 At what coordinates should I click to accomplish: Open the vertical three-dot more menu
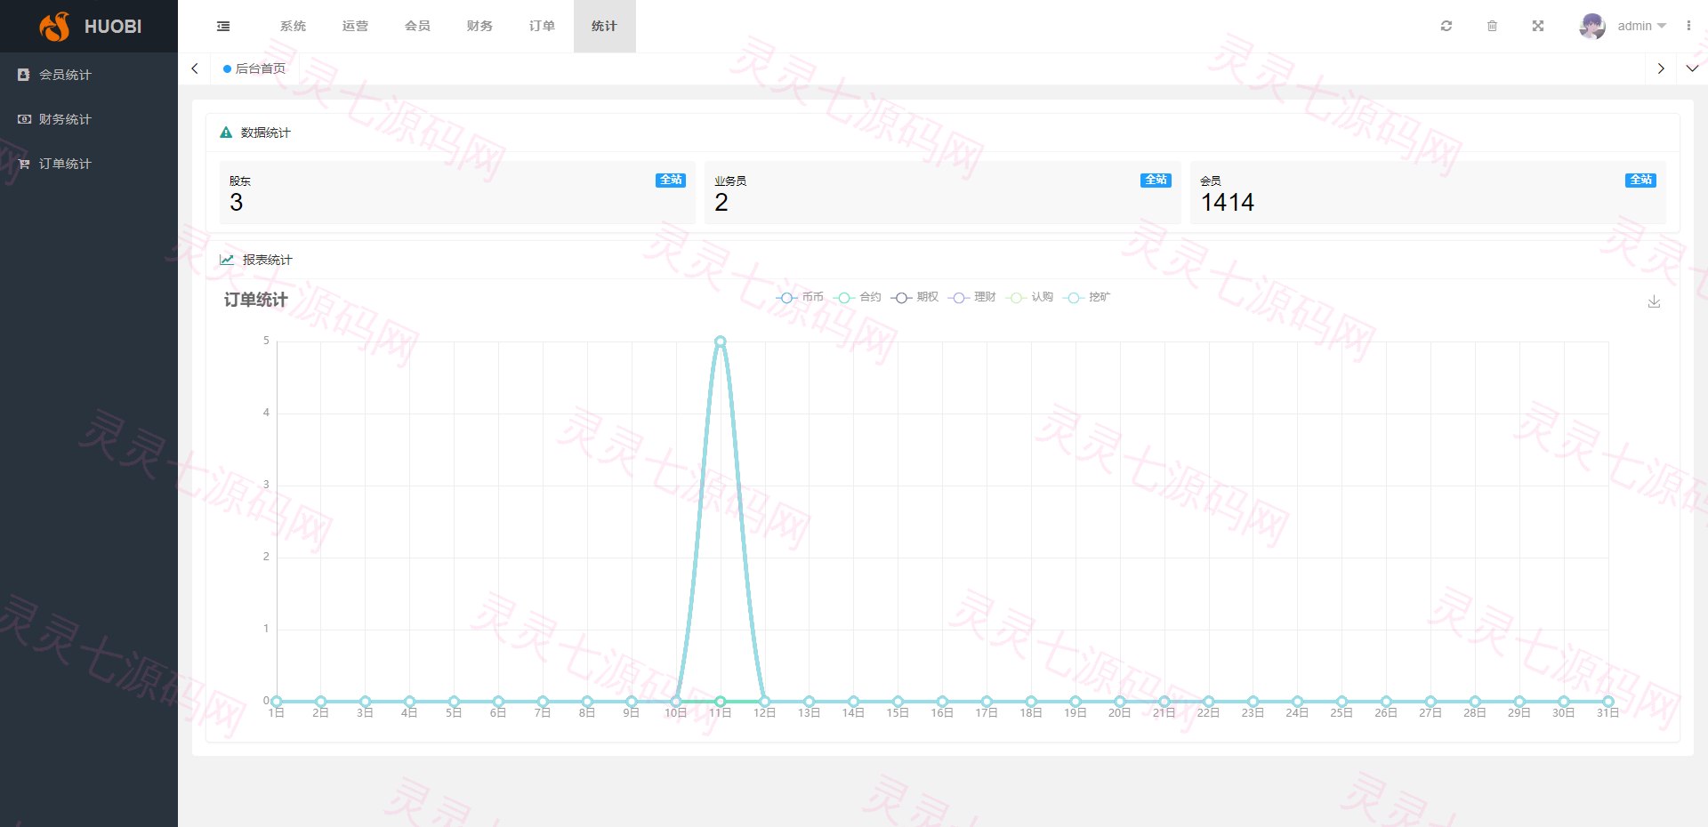[1688, 26]
